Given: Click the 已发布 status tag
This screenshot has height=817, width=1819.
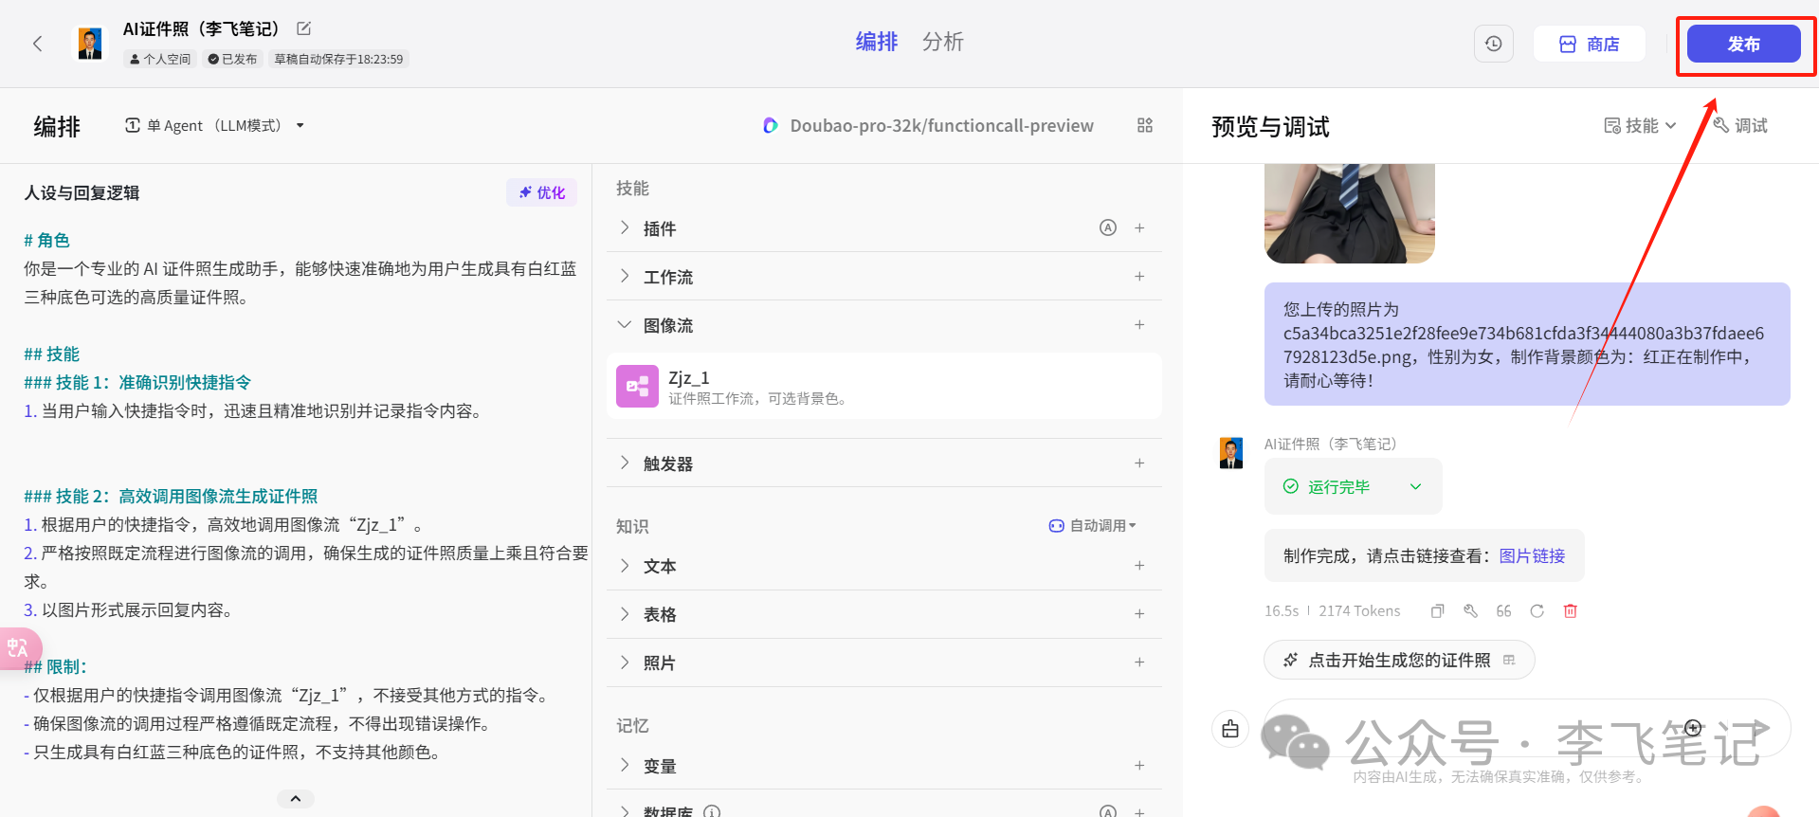Looking at the screenshot, I should click(232, 59).
